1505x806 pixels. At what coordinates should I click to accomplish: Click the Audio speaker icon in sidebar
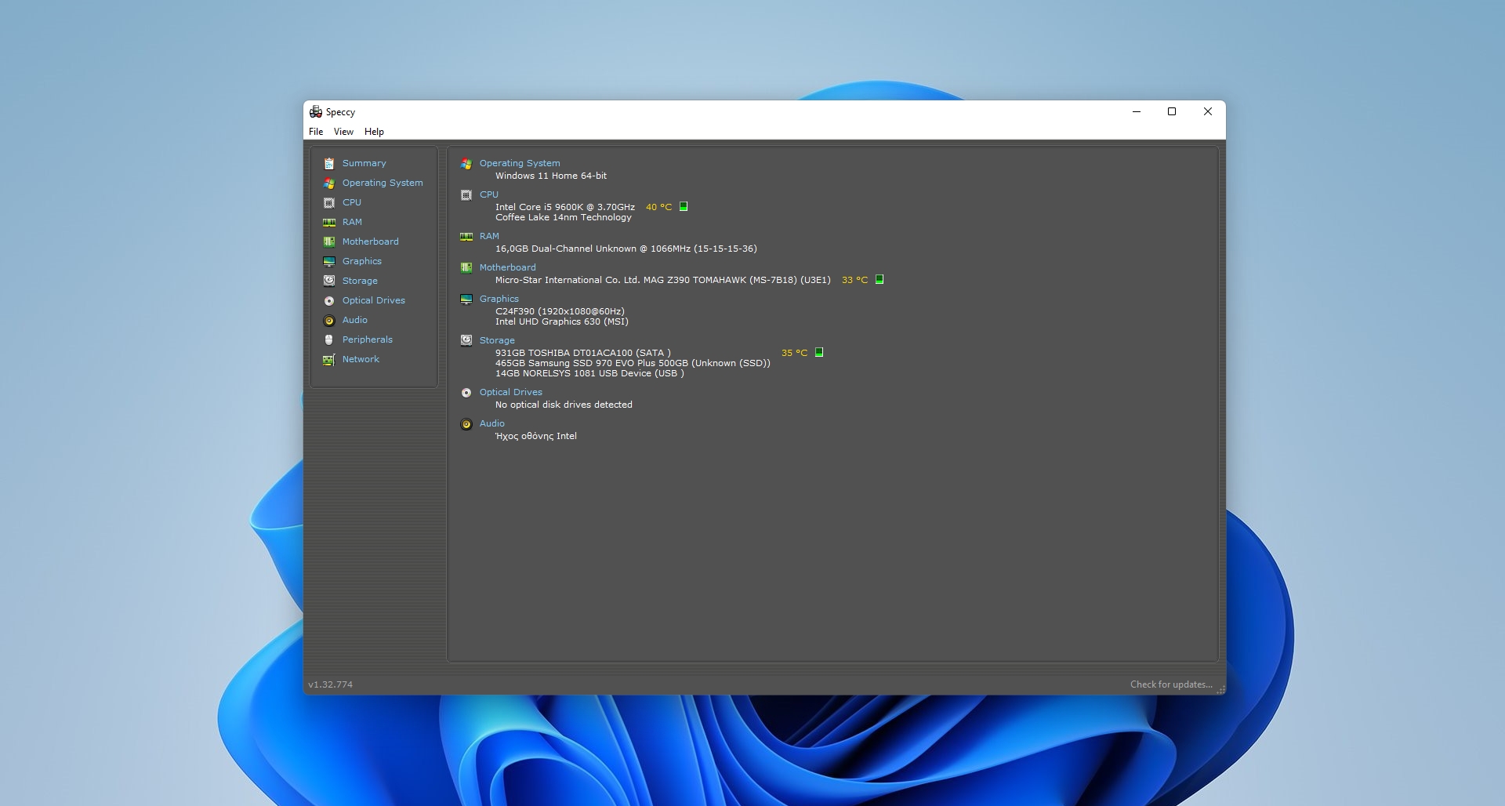point(329,320)
